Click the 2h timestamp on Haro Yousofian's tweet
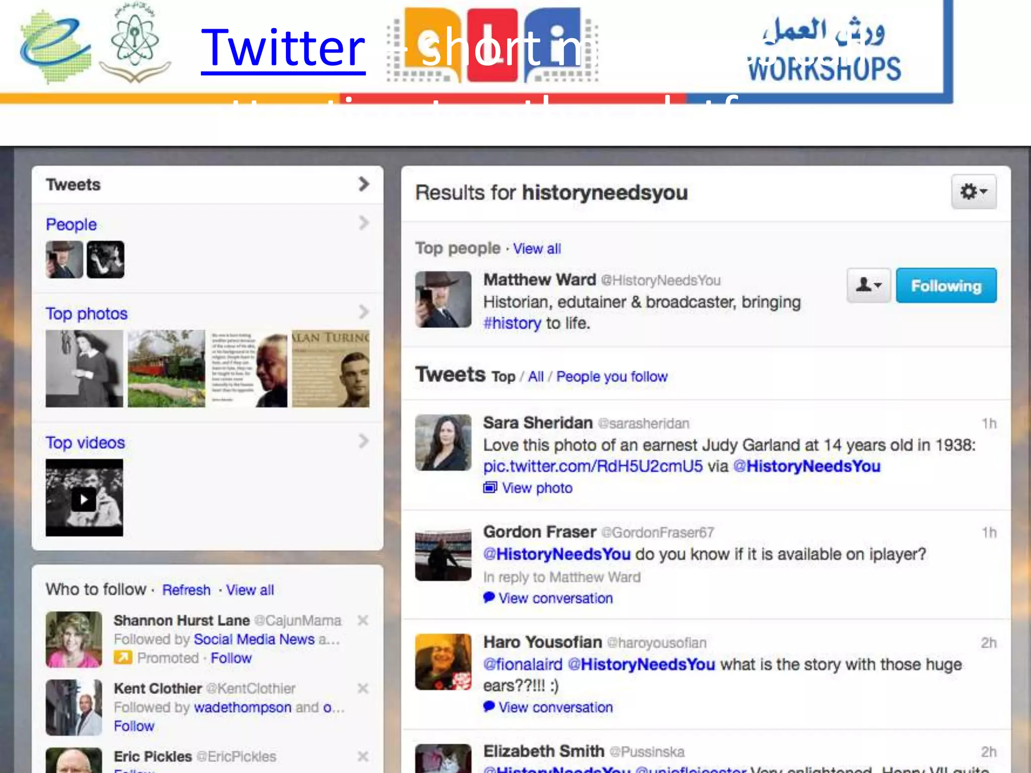This screenshot has height=773, width=1031. (x=989, y=643)
